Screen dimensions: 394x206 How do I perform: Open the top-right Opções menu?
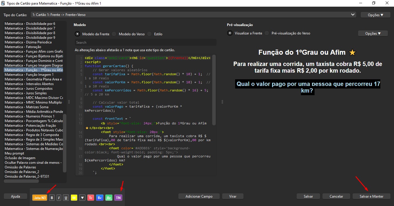click(375, 15)
